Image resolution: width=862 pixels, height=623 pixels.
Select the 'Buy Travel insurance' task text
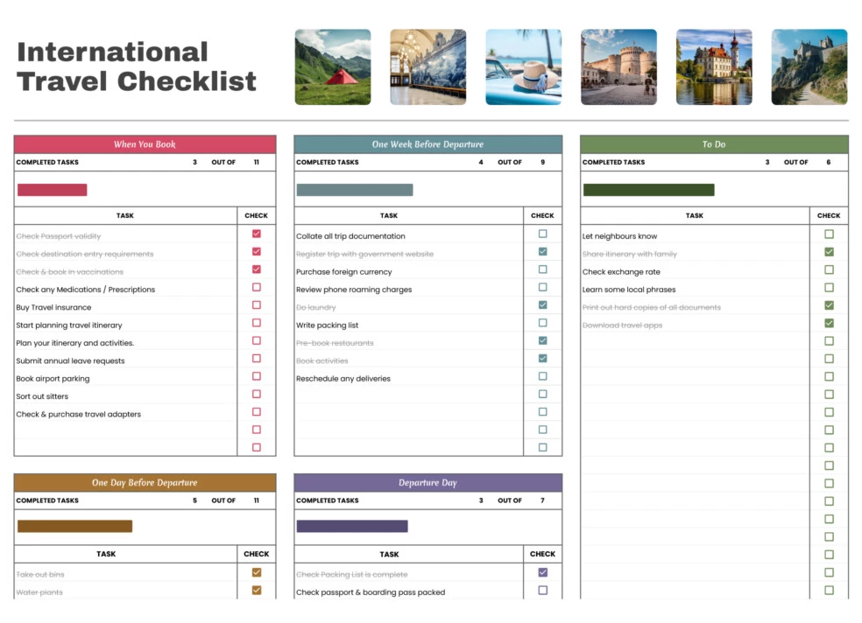pos(54,307)
